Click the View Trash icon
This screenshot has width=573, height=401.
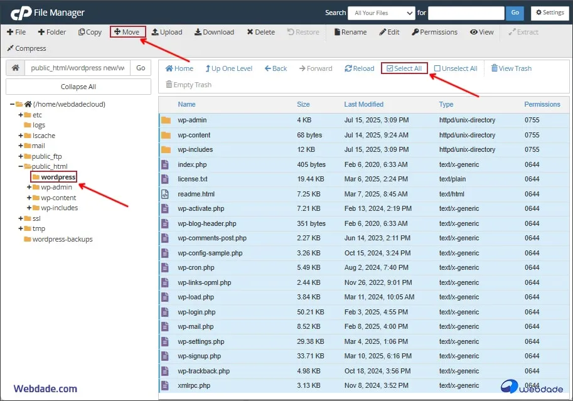click(495, 68)
